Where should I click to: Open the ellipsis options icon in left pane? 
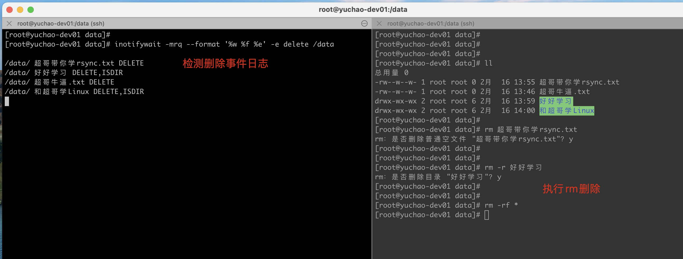pyautogui.click(x=364, y=23)
